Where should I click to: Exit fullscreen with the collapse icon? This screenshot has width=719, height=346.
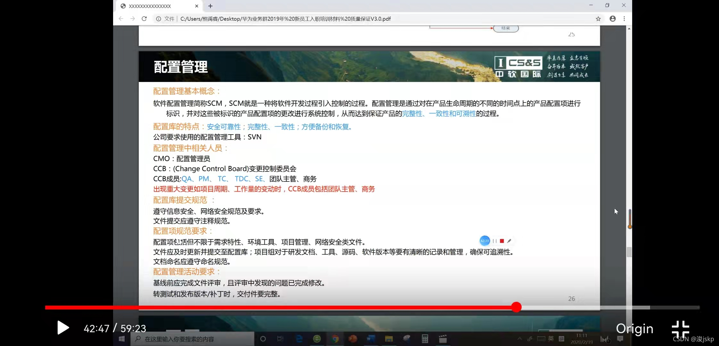point(680,329)
